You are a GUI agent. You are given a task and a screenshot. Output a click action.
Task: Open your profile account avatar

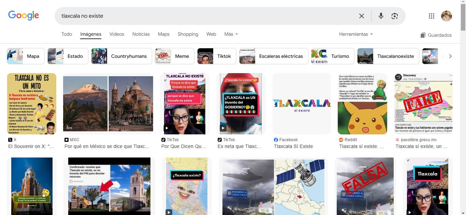click(446, 16)
